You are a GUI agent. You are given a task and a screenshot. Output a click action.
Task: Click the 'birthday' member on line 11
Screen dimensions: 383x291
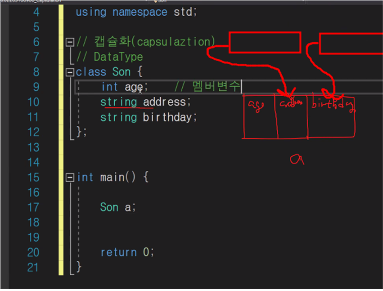(x=167, y=117)
